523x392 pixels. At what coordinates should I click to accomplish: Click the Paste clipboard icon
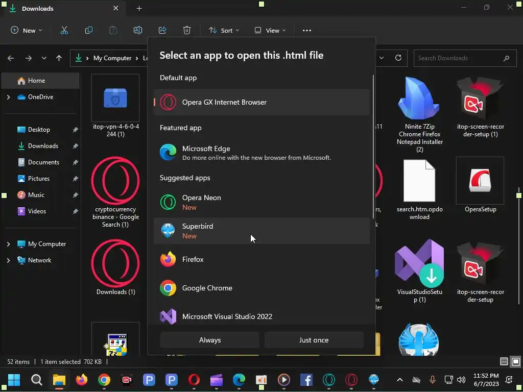113,30
